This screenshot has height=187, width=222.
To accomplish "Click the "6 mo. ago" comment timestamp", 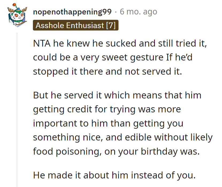I will 138,12.
